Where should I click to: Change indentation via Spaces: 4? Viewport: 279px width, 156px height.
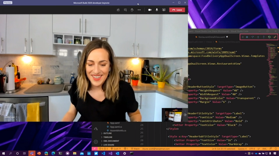(x=242, y=149)
